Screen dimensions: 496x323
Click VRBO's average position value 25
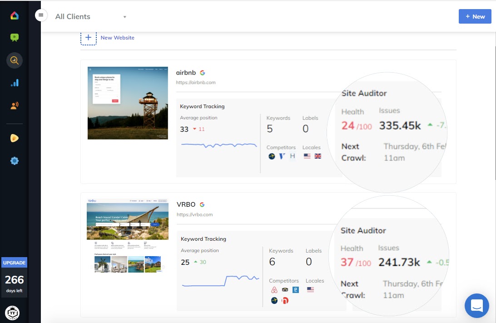[x=185, y=262]
